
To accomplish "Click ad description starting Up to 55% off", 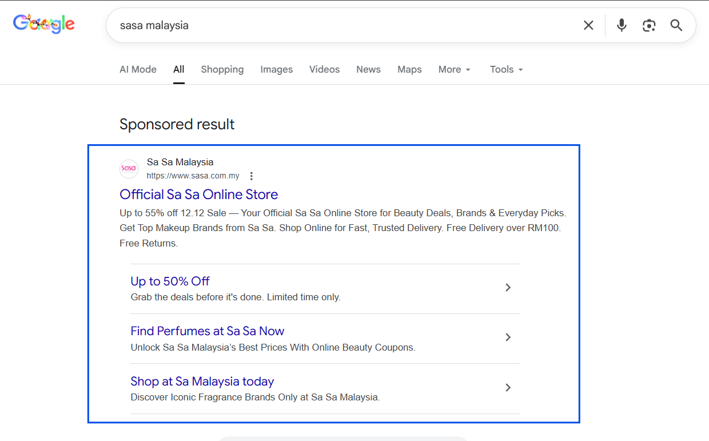I will click(343, 228).
